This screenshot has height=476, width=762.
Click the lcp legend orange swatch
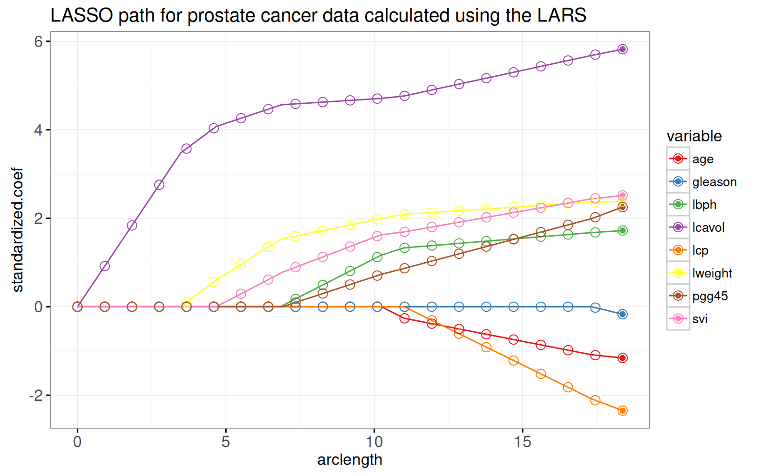pyautogui.click(x=678, y=250)
